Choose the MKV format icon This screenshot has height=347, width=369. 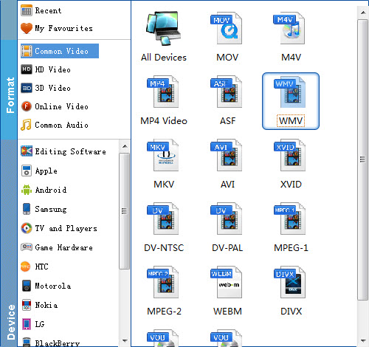tap(163, 155)
